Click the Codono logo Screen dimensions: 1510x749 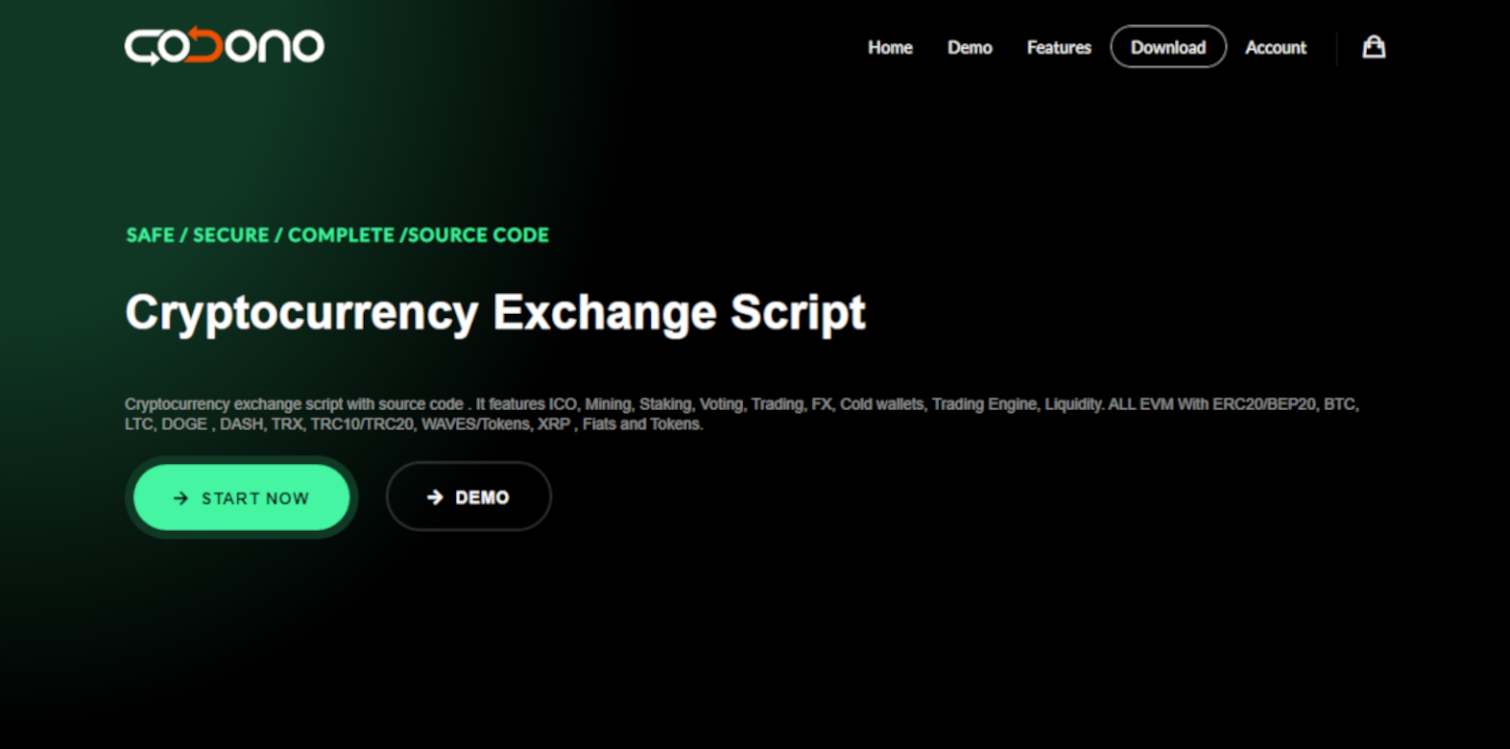click(224, 46)
